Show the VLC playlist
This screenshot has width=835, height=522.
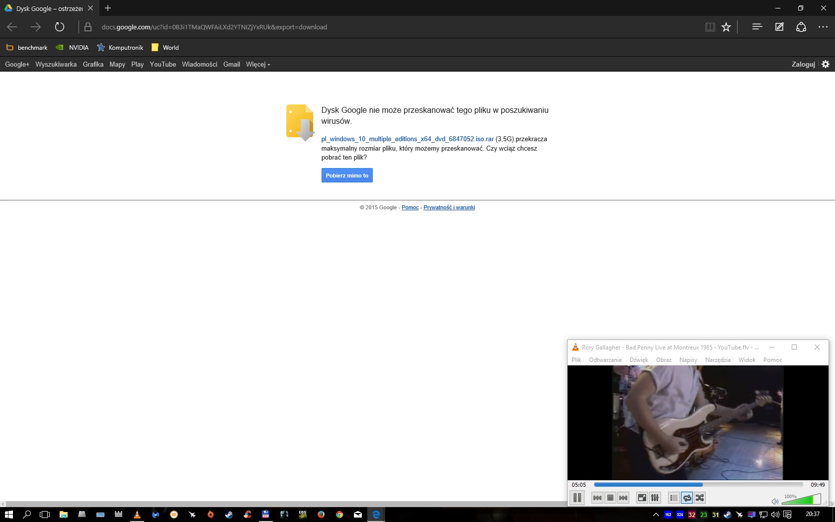pyautogui.click(x=674, y=498)
